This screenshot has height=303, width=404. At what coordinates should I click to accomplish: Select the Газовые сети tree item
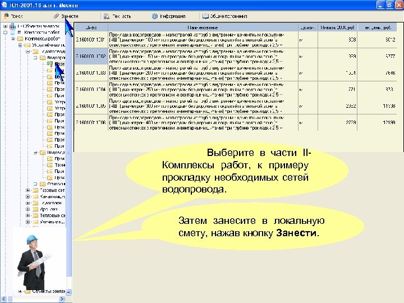52,190
